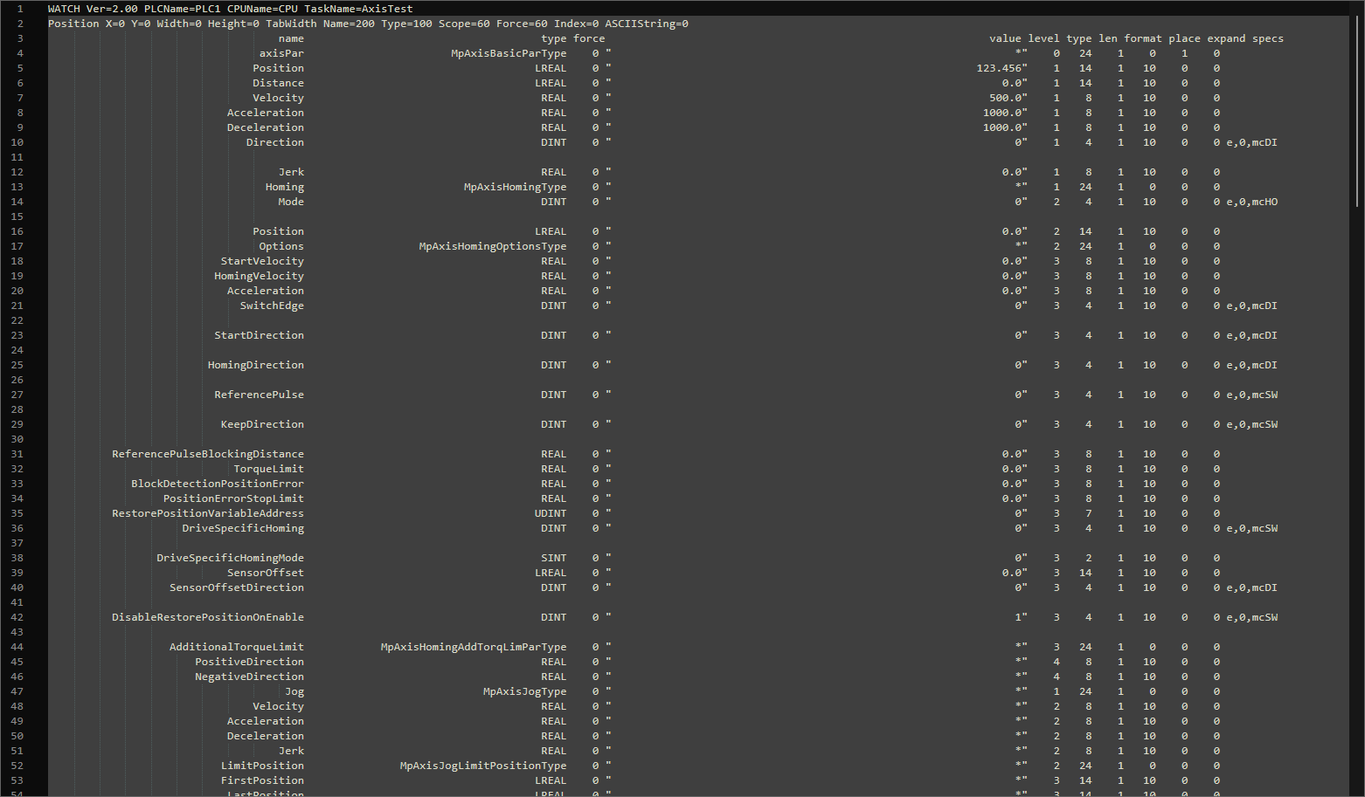Screen dimensions: 1365x797
Task: Click the 'level' column header
Action: (x=1043, y=38)
